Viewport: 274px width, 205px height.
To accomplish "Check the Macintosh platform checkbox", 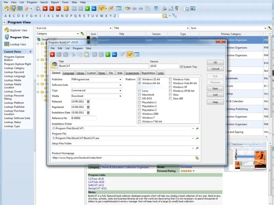I will pos(140,95).
